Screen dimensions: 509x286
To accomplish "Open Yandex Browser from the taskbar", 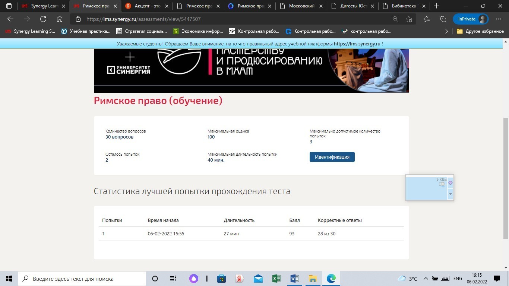I will [240, 279].
